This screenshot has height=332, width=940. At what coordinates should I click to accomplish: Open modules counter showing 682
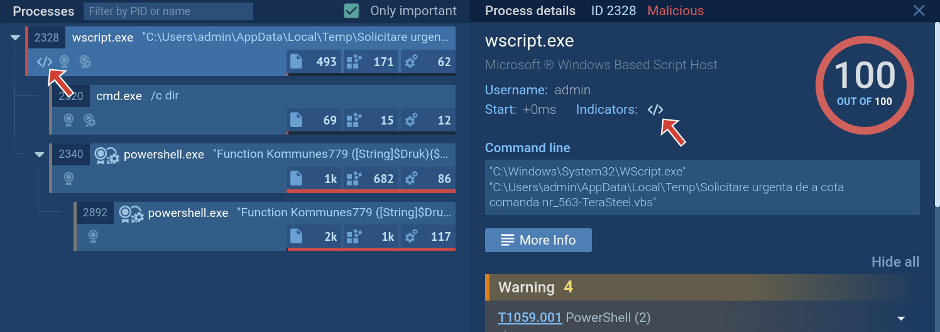371,179
